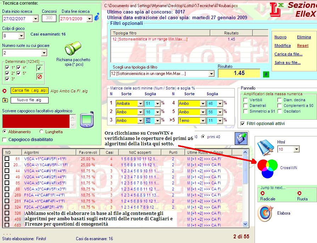
Task: Select the Lunghetta radio button
Action: tap(41, 131)
